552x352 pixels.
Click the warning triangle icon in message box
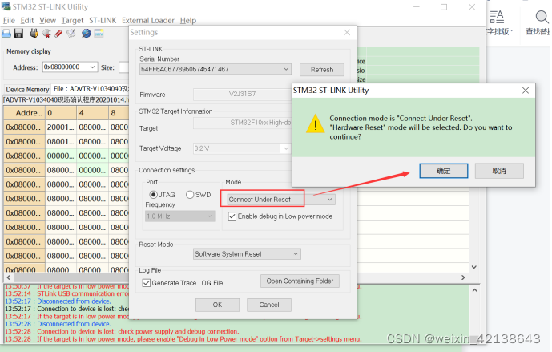click(x=315, y=123)
